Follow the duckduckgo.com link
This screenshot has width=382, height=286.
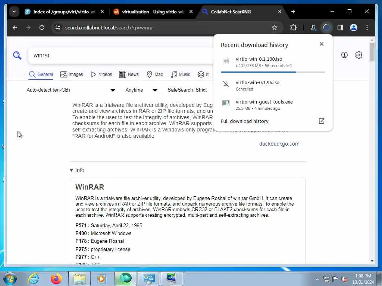[279, 144]
